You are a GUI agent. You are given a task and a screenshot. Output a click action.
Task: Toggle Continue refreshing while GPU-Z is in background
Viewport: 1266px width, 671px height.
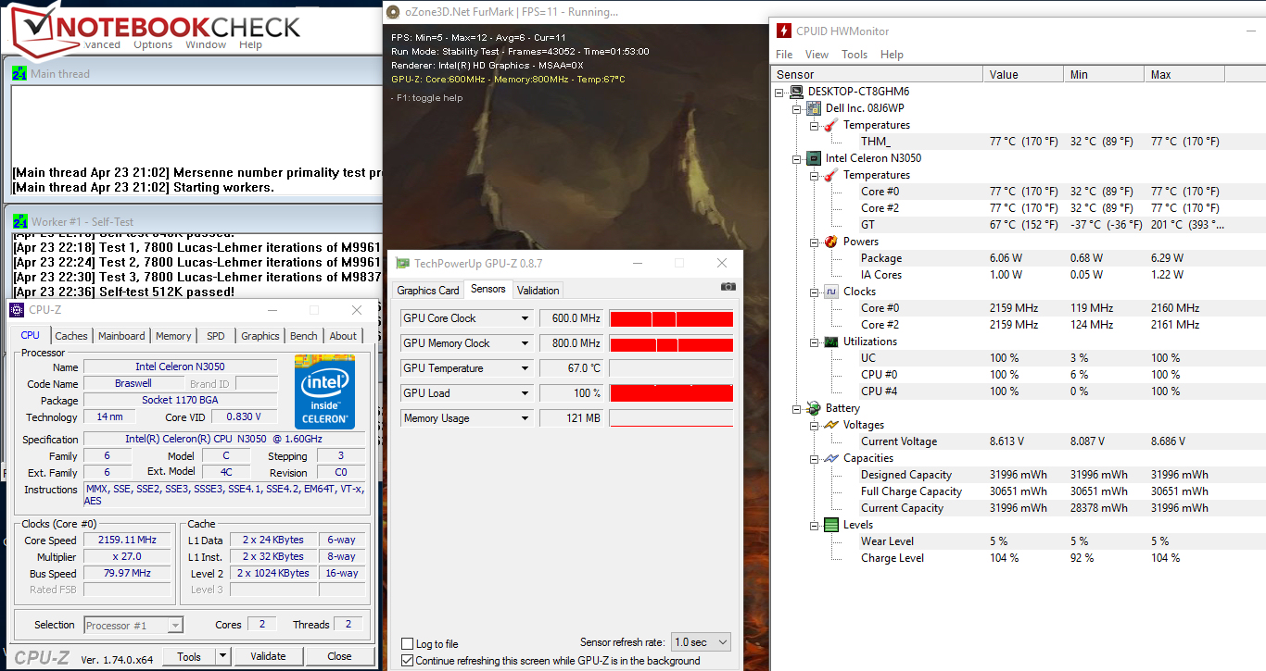coord(407,661)
